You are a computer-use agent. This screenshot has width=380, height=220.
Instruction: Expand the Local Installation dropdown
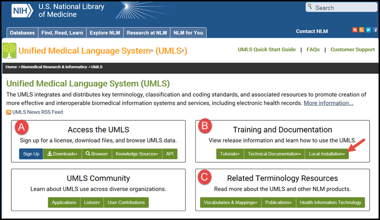(327, 154)
